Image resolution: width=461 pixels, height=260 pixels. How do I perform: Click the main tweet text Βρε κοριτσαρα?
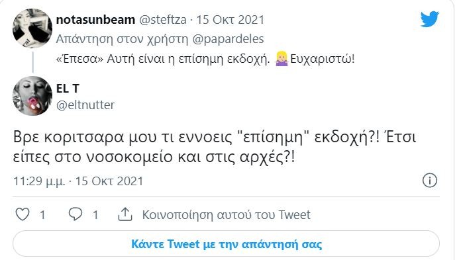coord(215,147)
